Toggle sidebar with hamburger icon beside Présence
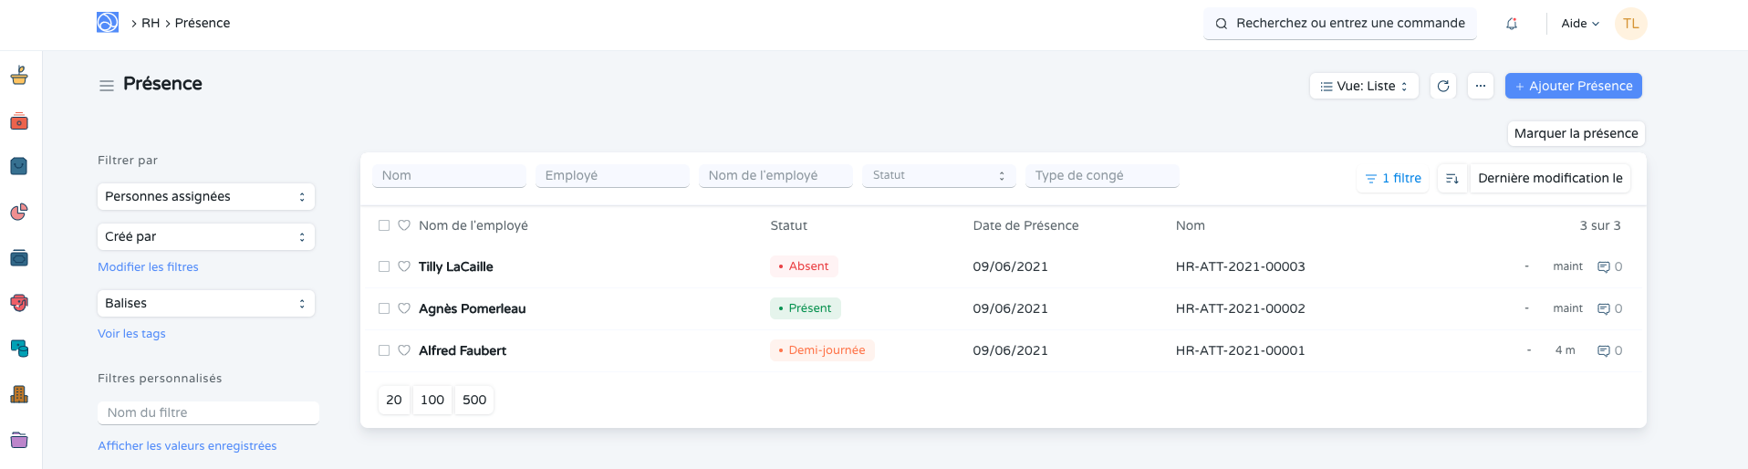 click(x=107, y=85)
